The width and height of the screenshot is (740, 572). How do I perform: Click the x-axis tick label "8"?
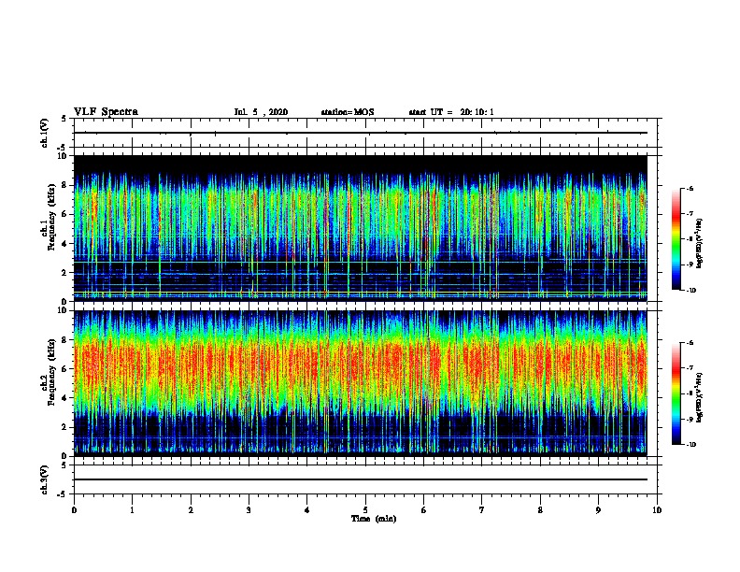pyautogui.click(x=540, y=510)
